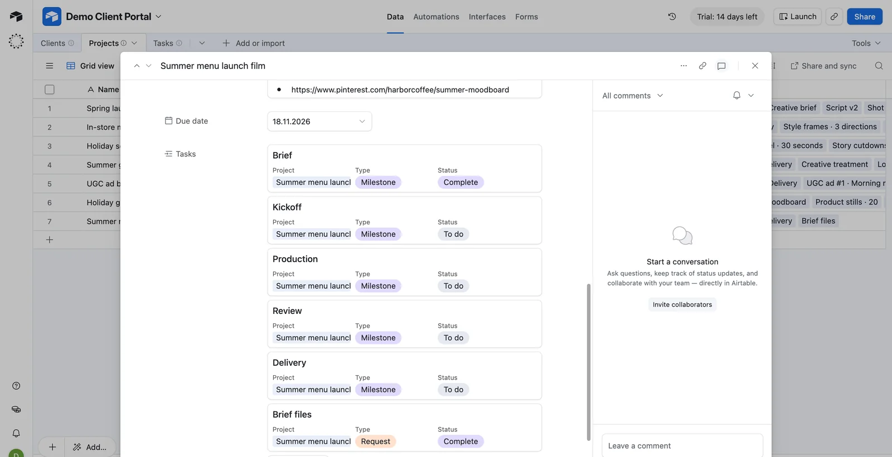Open Pinterest summer-moodboard URL
The height and width of the screenshot is (457, 892).
[400, 90]
